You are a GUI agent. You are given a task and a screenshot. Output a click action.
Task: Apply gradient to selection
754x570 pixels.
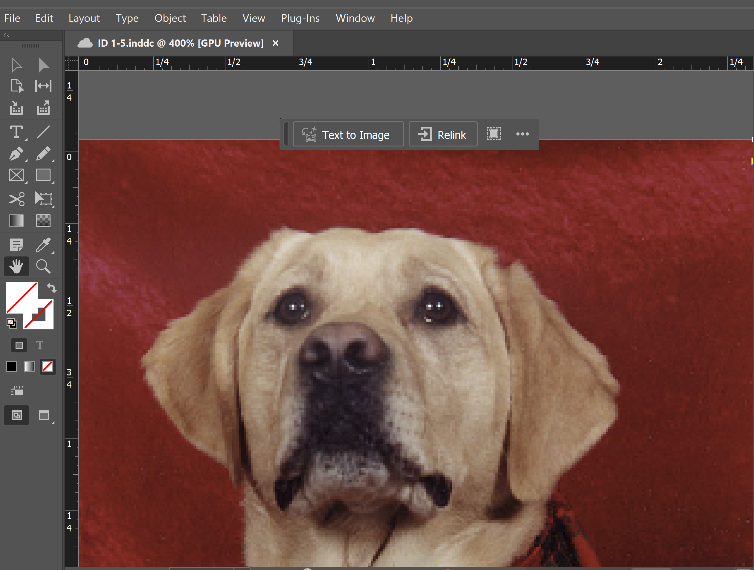29,366
